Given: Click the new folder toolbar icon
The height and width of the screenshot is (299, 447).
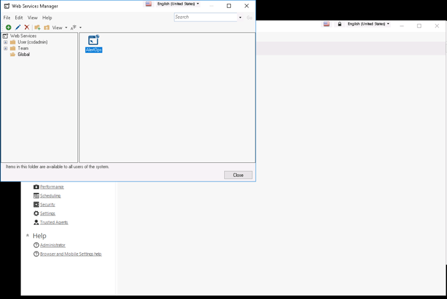Looking at the screenshot, I should (x=37, y=27).
